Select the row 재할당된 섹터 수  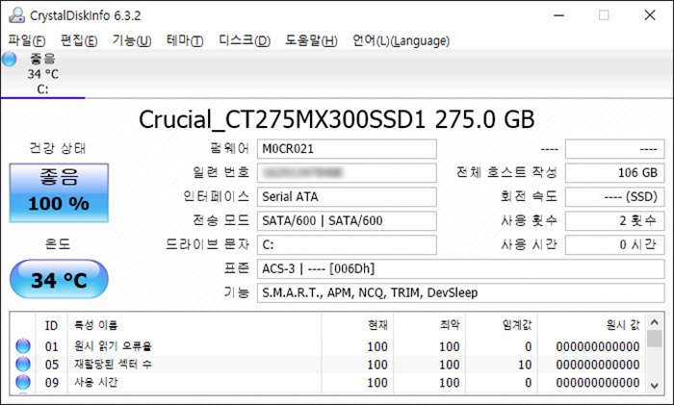(x=327, y=365)
